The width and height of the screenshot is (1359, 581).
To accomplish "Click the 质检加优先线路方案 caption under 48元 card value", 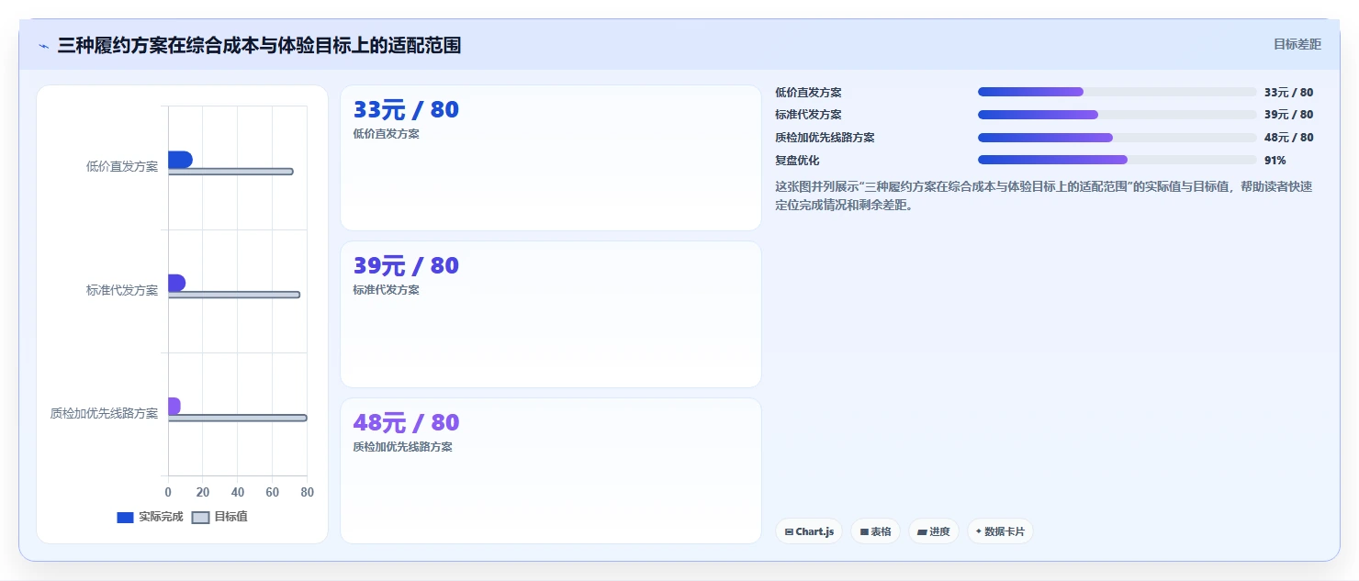I will point(402,447).
